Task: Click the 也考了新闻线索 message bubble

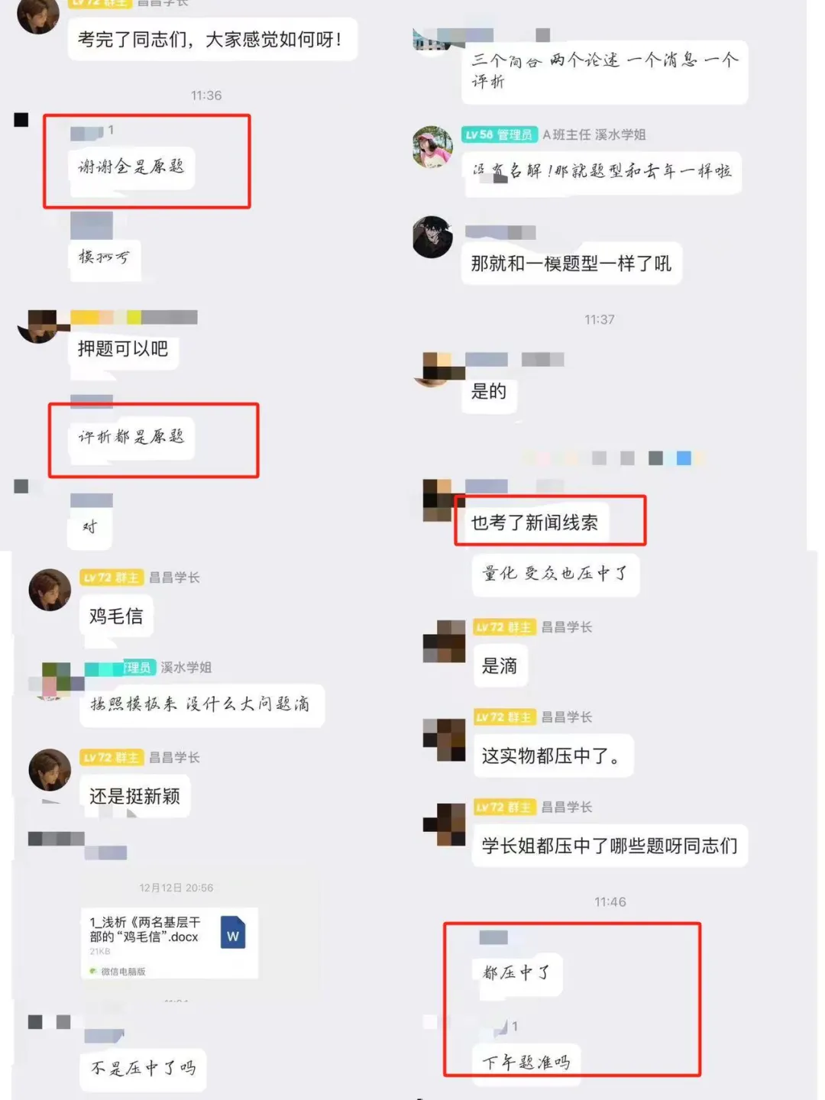Action: pos(535,522)
